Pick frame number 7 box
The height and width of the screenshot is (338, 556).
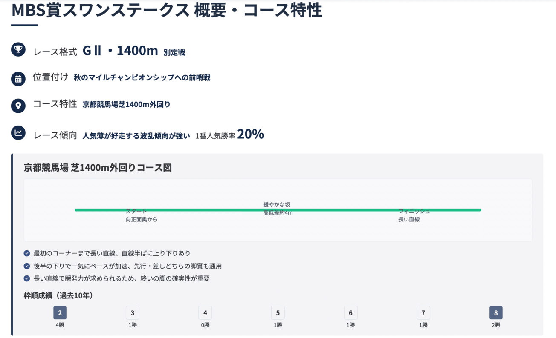click(423, 313)
